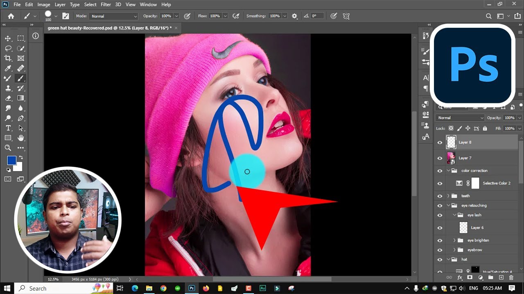Image resolution: width=524 pixels, height=294 pixels.
Task: Select the Horizontal Type tool
Action: (x=8, y=128)
